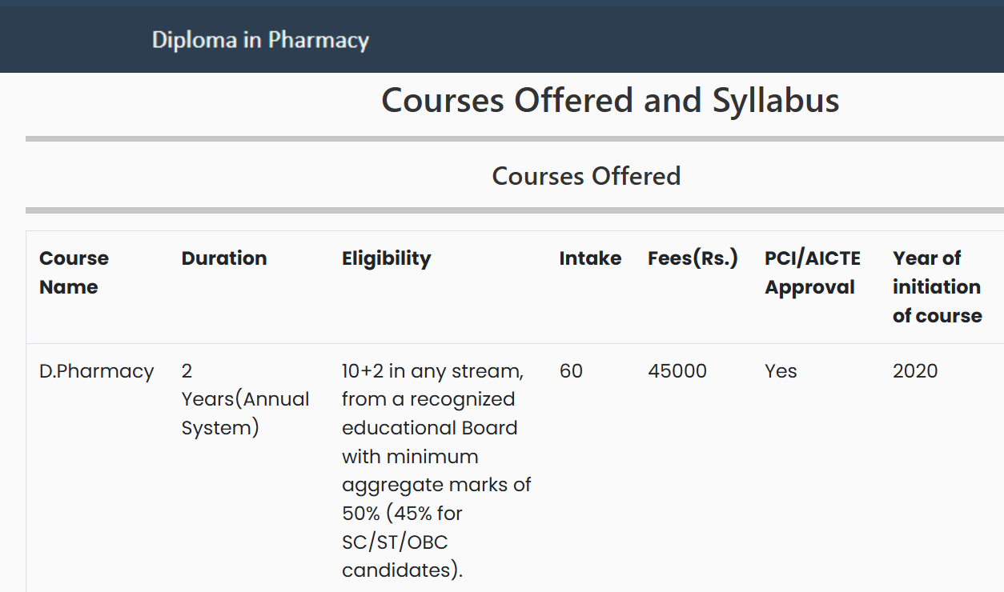Click the 2 Years(Annual System) duration cell

click(245, 399)
